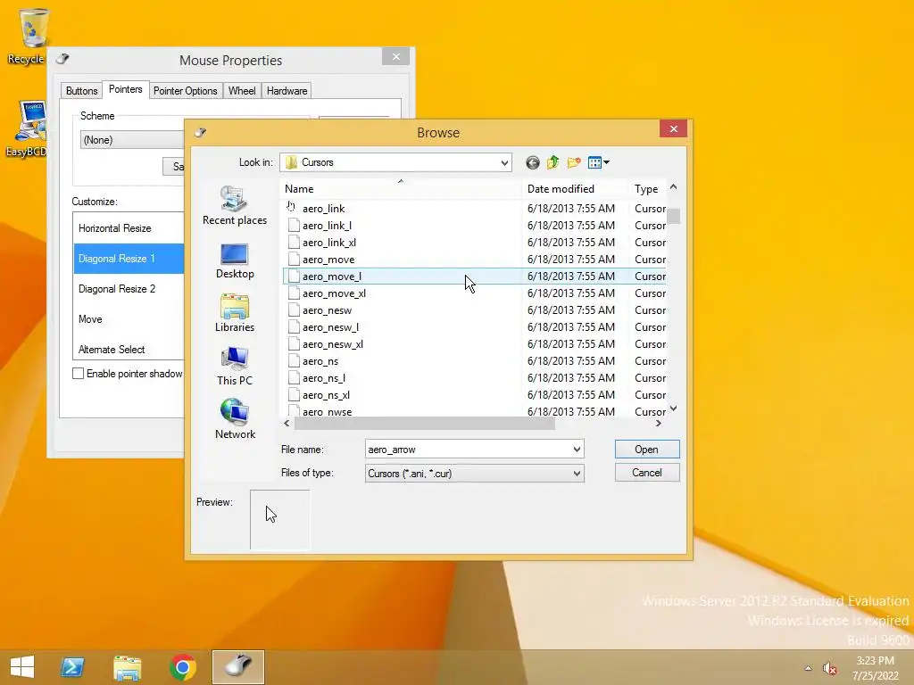Launch PowerShell from the taskbar
The image size is (914, 685).
(x=73, y=667)
